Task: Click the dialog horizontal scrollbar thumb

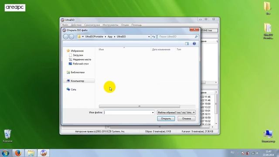Action: [x=139, y=106]
